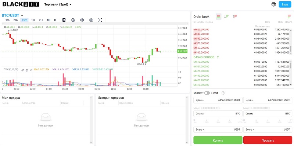Remove VOL indicator with the X icon
This screenshot has height=146, width=294.
pyautogui.click(x=31, y=70)
